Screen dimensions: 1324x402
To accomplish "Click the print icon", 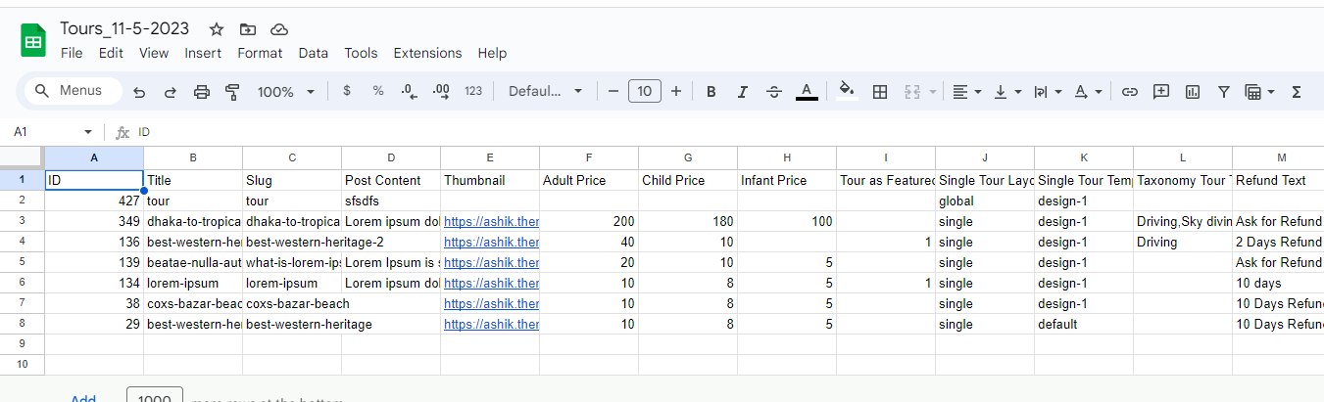I will [202, 92].
